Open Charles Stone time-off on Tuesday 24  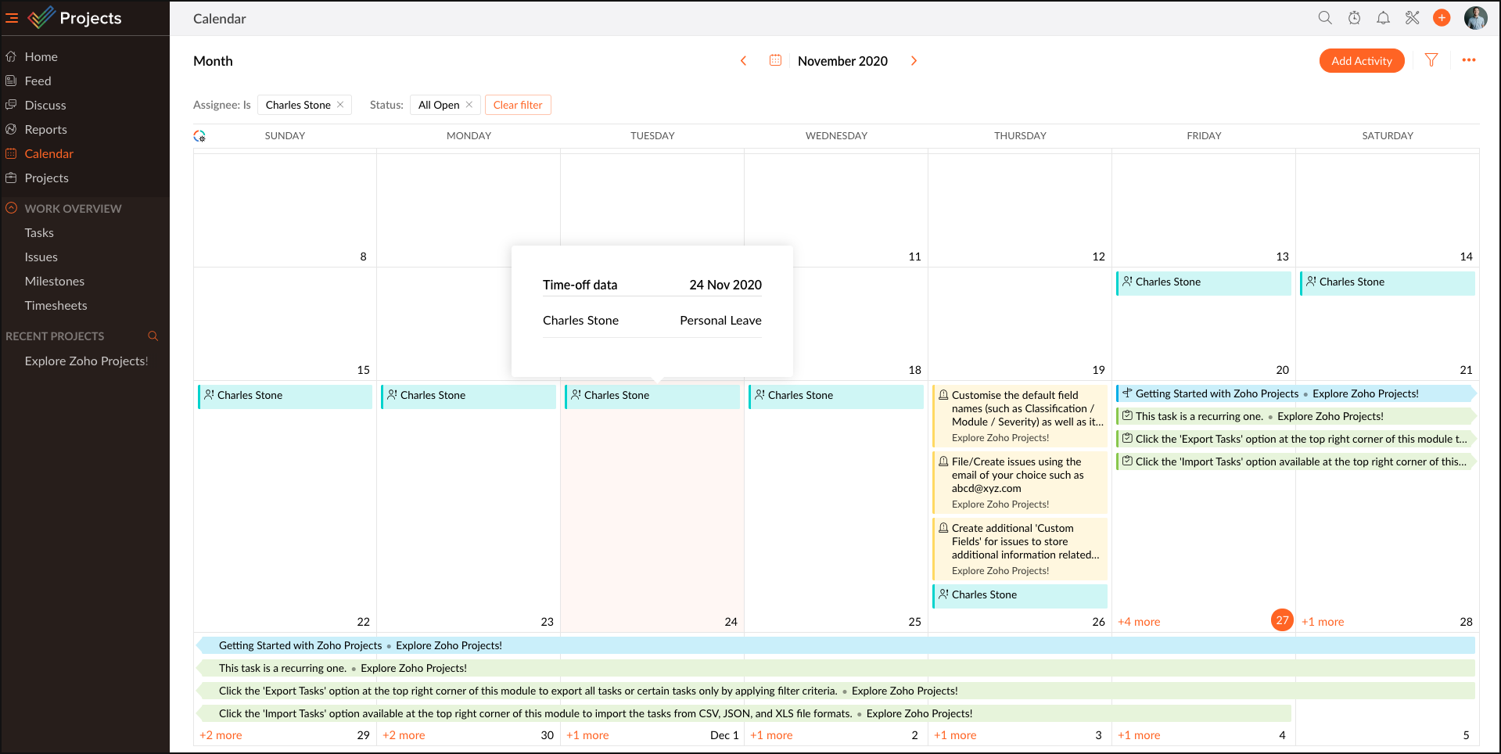(652, 396)
